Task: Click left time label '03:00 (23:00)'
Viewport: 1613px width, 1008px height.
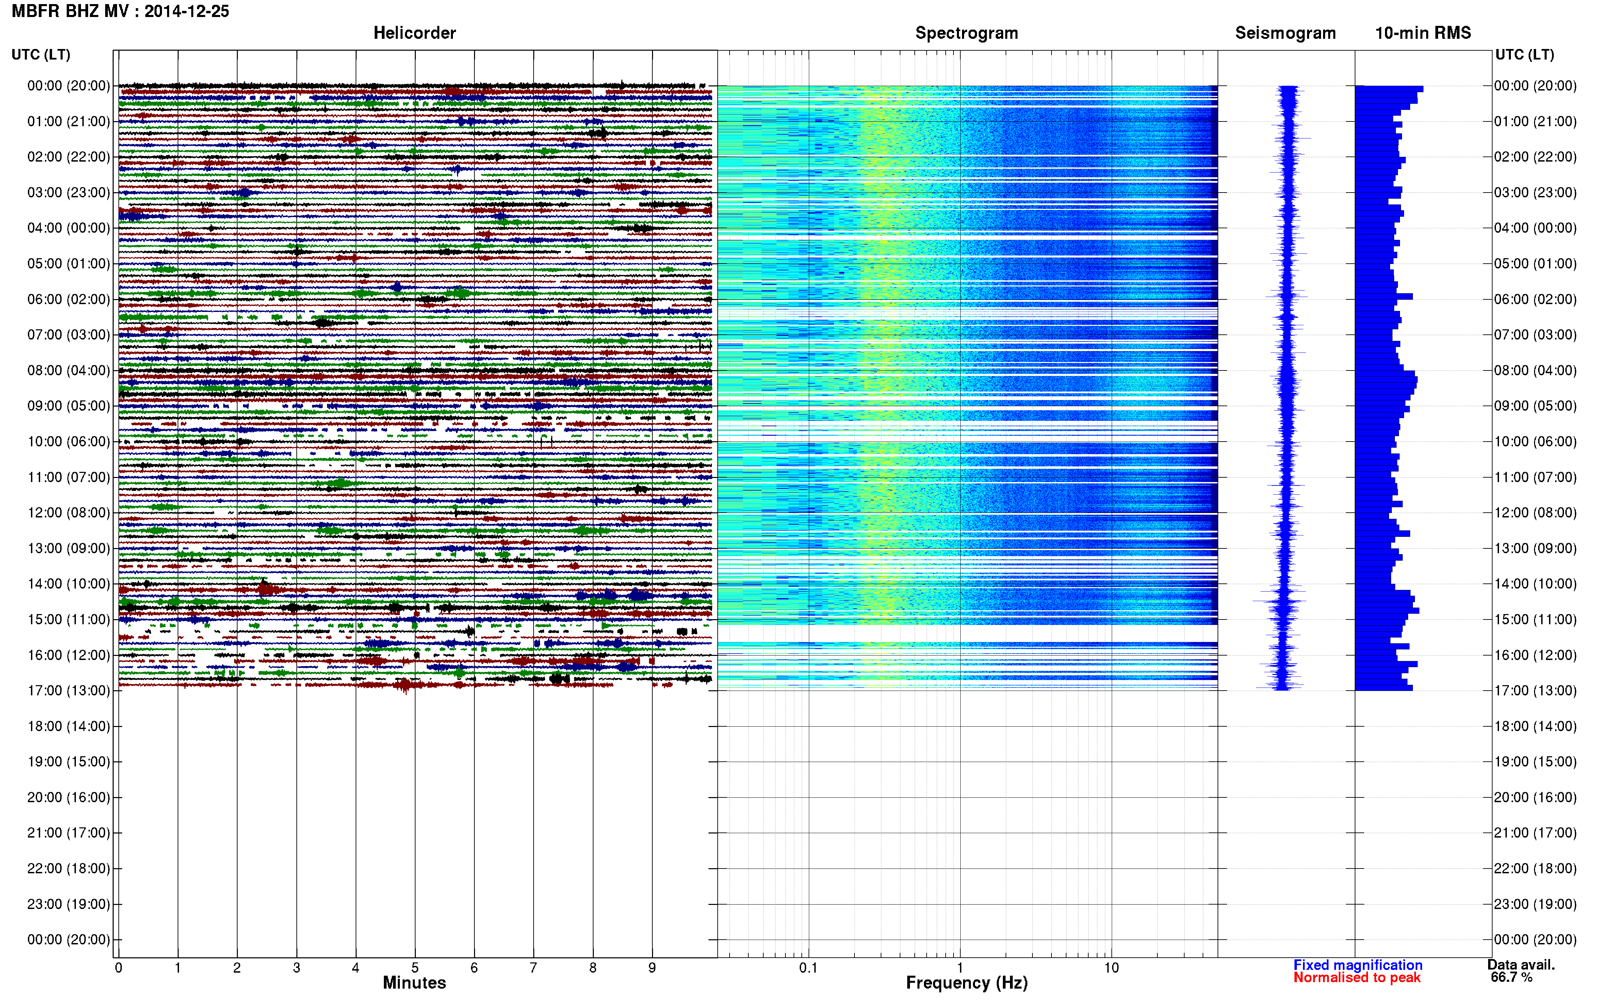Action: [x=69, y=193]
